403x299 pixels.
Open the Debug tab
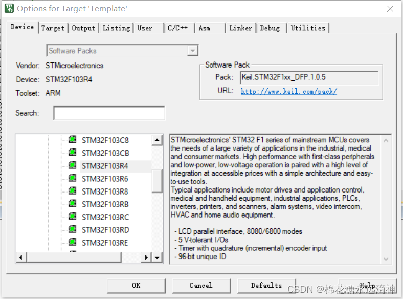tap(271, 28)
